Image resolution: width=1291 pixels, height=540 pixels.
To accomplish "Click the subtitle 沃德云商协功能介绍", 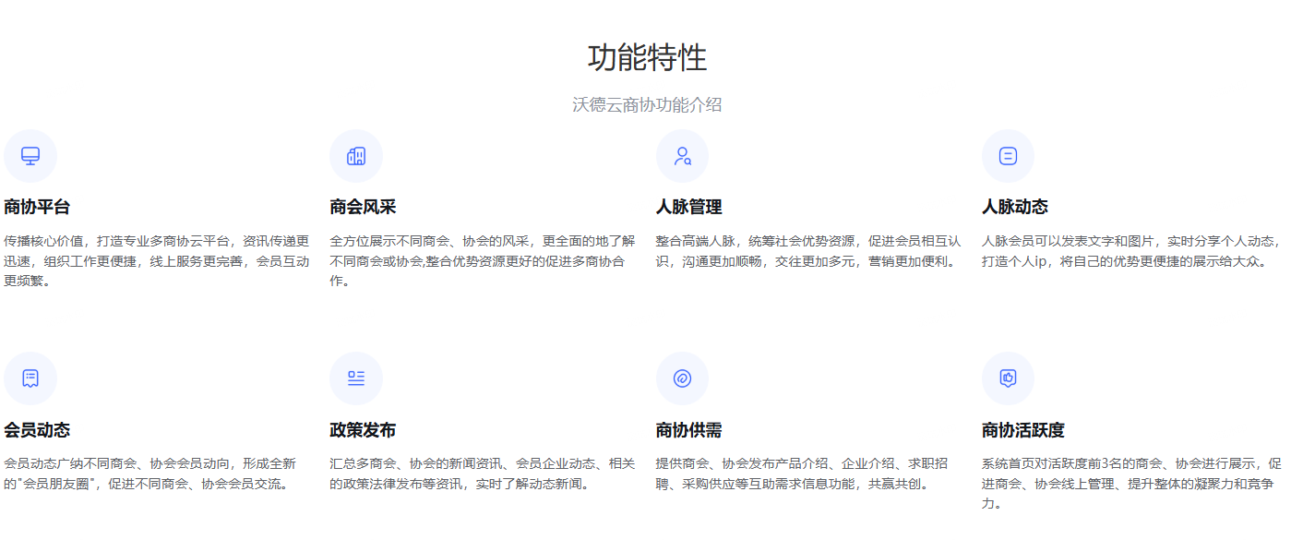I will pos(647,105).
